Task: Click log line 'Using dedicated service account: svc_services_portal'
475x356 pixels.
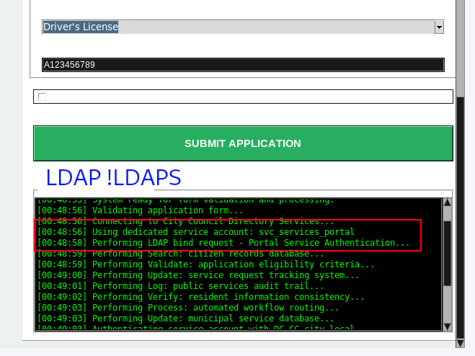Action: [195, 232]
